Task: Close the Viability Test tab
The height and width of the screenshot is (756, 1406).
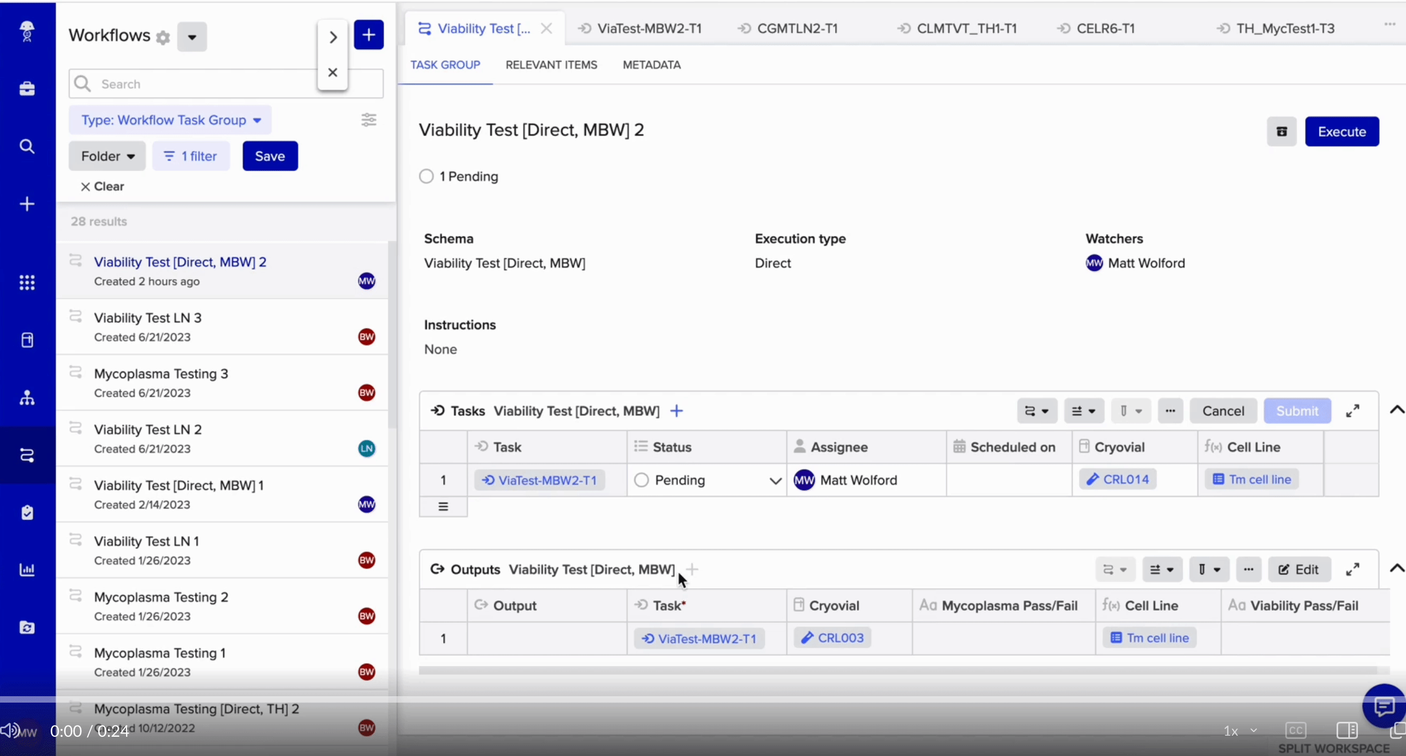Action: [x=546, y=29]
